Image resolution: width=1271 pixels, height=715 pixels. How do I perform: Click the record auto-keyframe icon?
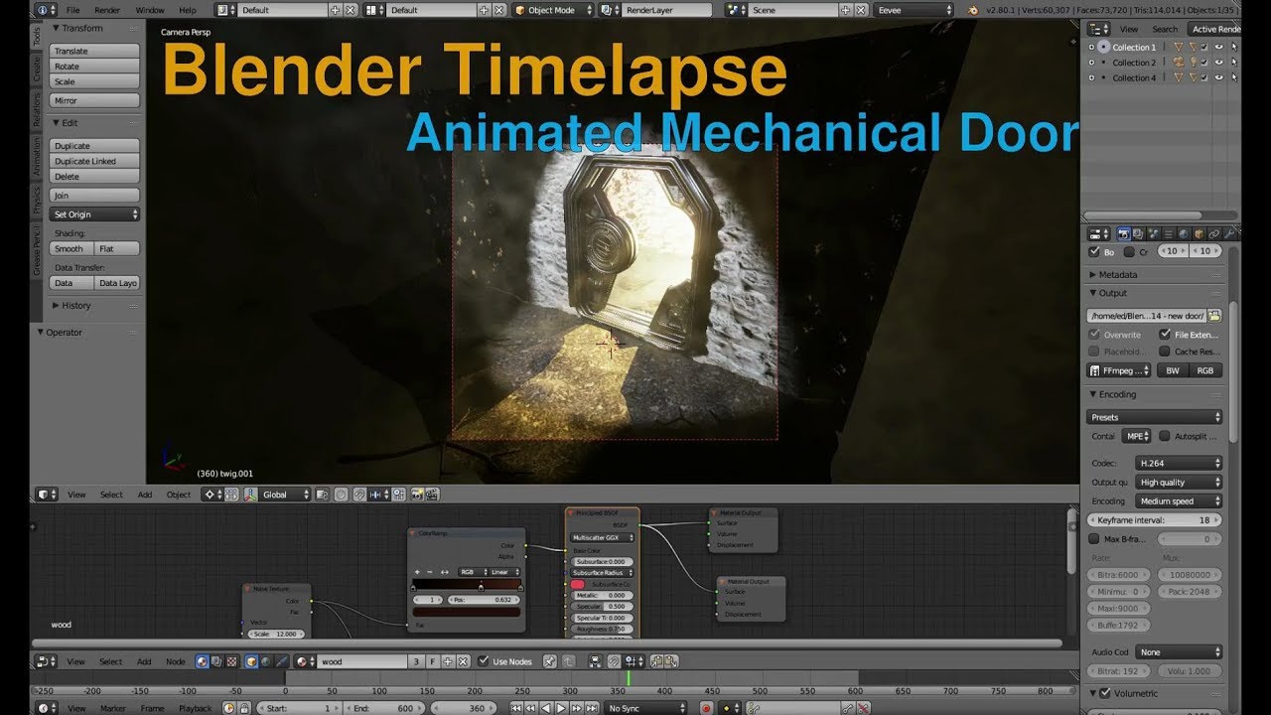coord(707,708)
